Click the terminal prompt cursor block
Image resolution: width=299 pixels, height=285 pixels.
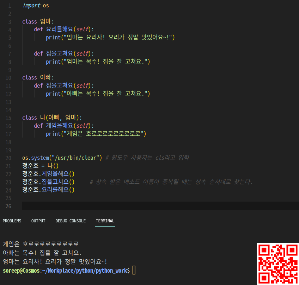pyautogui.click(x=134, y=270)
